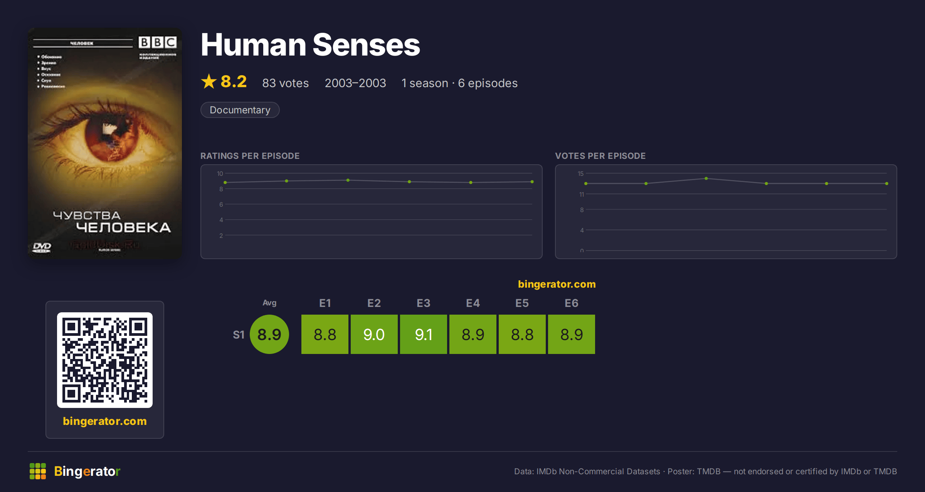Select the E6 8.9 rating tile
This screenshot has width=925, height=492.
(x=572, y=334)
